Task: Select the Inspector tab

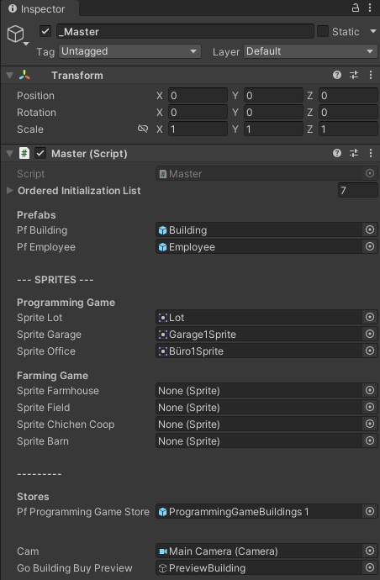Action: 37,8
